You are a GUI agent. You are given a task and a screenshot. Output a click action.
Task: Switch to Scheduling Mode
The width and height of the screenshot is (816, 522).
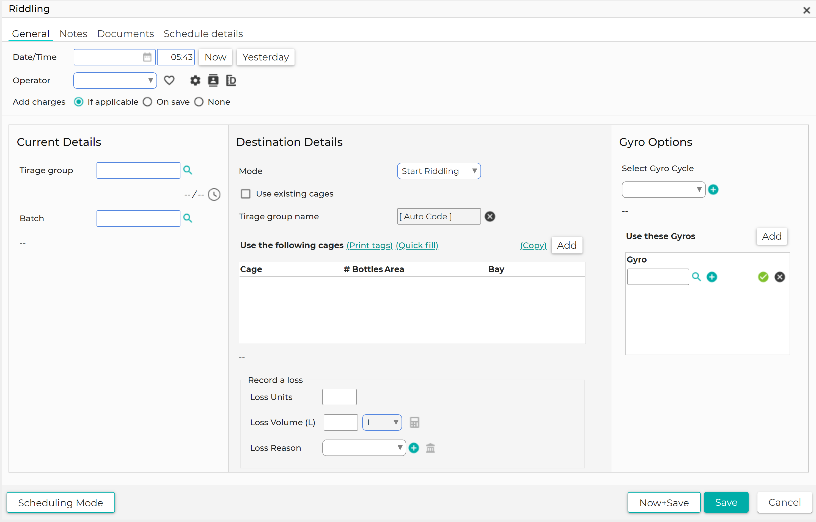pos(61,502)
